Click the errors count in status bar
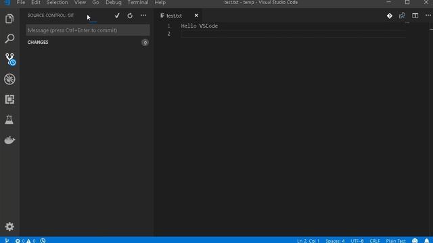 tap(20, 241)
